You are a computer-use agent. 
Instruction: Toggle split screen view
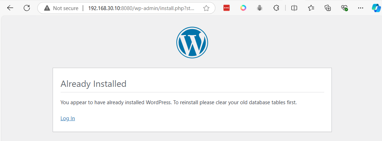point(294,8)
